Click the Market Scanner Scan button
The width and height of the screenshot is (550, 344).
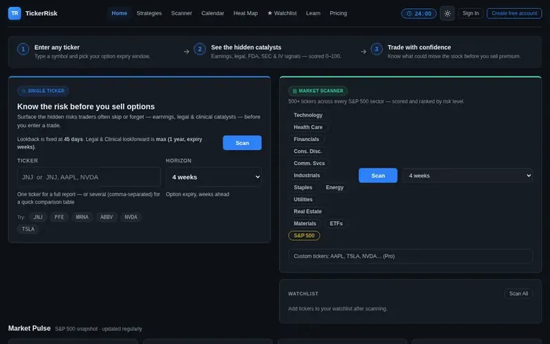[x=378, y=175]
